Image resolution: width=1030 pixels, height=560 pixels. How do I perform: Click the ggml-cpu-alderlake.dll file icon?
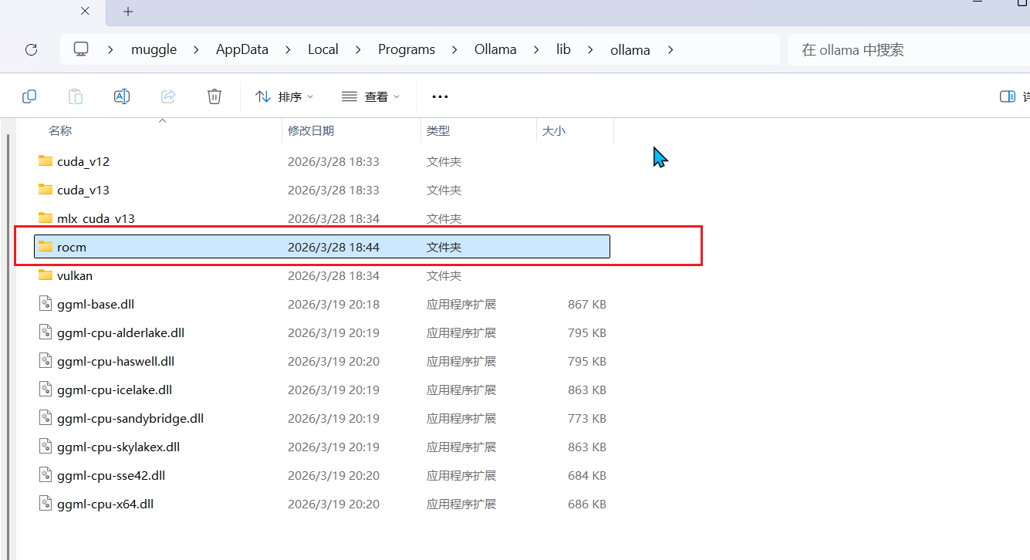(x=46, y=332)
